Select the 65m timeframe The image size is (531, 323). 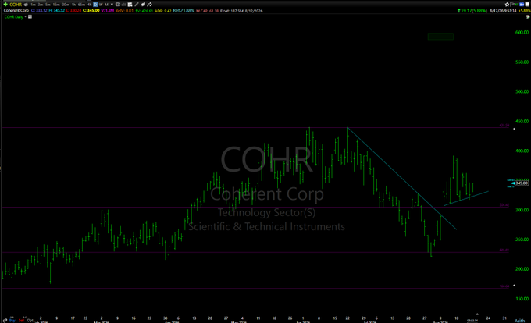(x=82, y=5)
